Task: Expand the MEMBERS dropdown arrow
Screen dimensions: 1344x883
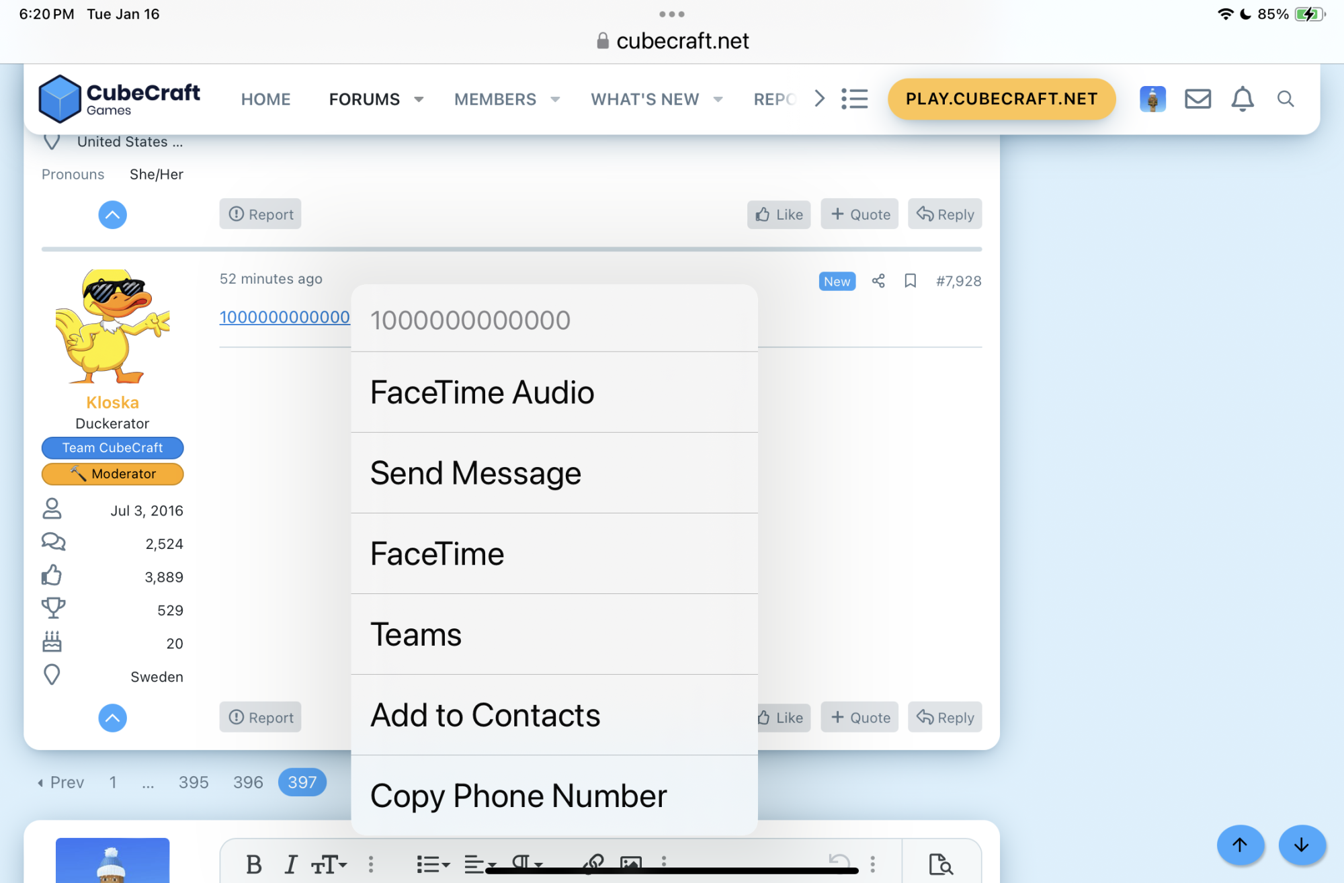Action: coord(555,99)
